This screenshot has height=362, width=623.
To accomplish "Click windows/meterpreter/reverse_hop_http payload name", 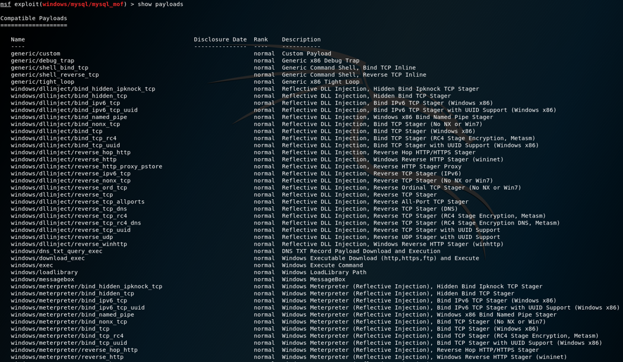I will [x=74, y=351].
